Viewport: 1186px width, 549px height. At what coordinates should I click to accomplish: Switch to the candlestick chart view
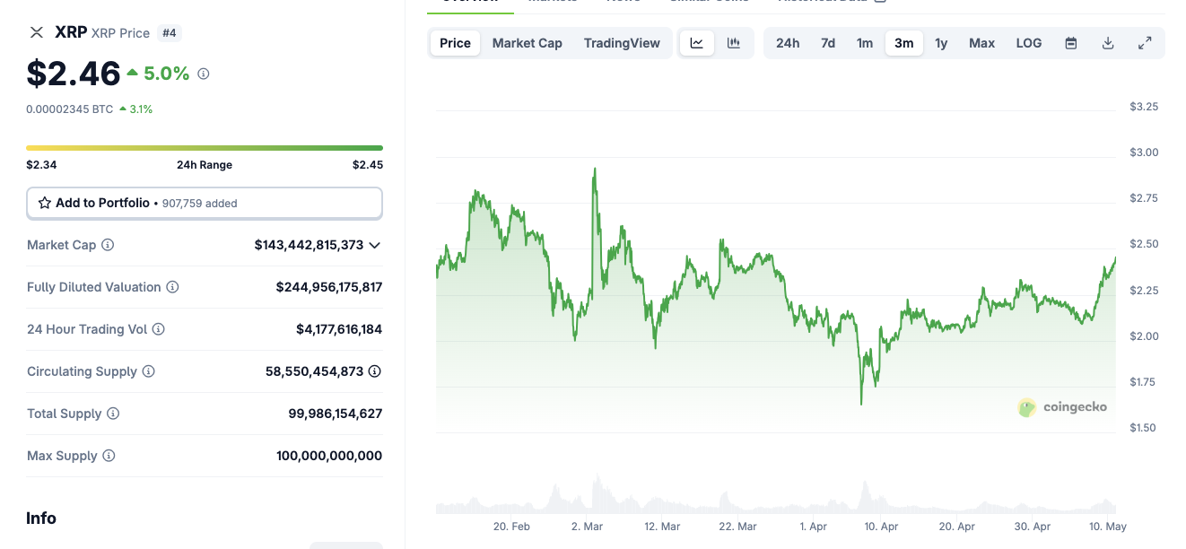(x=734, y=43)
